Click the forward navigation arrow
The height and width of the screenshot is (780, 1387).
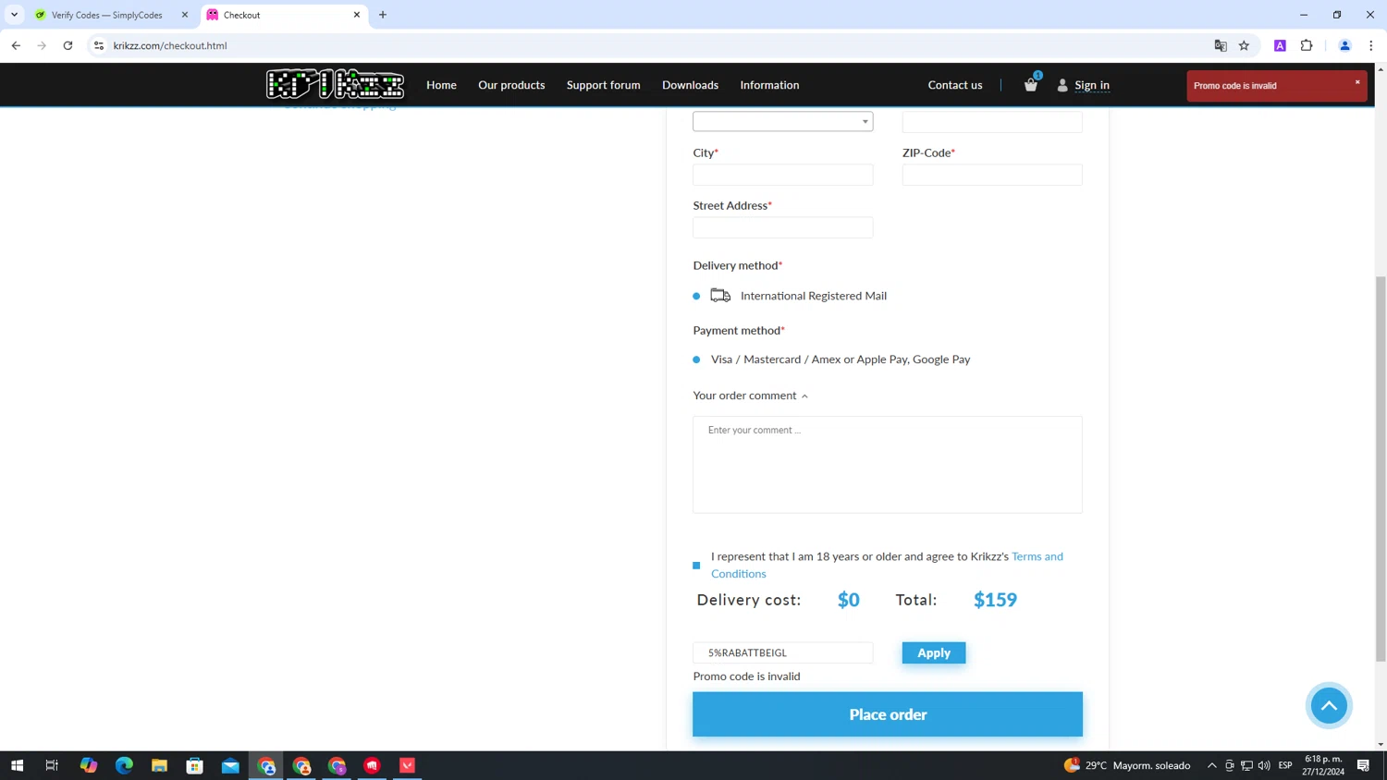pyautogui.click(x=42, y=45)
